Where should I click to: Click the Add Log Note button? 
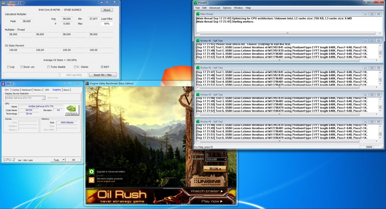click(74, 75)
